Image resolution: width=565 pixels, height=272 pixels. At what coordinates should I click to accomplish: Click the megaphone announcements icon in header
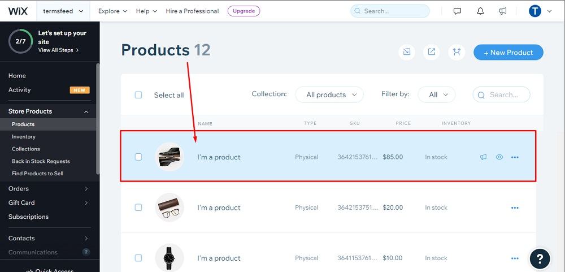click(x=503, y=11)
